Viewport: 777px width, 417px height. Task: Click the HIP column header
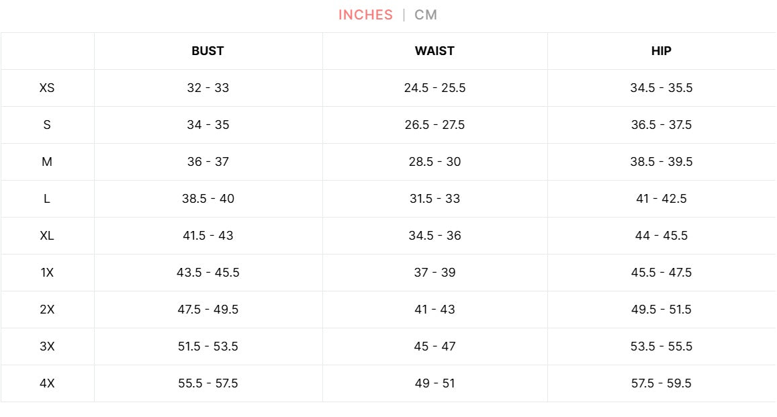tap(661, 51)
